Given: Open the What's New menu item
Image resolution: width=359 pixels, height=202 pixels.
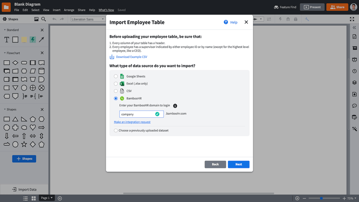Looking at the screenshot, I should pyautogui.click(x=106, y=10).
